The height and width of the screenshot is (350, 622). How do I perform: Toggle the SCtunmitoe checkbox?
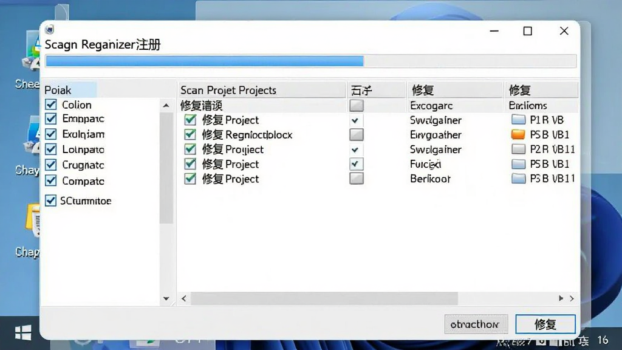[x=50, y=201]
